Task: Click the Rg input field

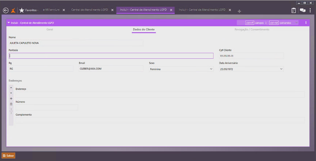Action: pos(41,69)
